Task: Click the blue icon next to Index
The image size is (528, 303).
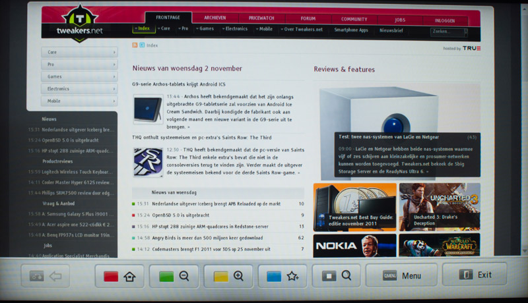Action: [x=142, y=45]
